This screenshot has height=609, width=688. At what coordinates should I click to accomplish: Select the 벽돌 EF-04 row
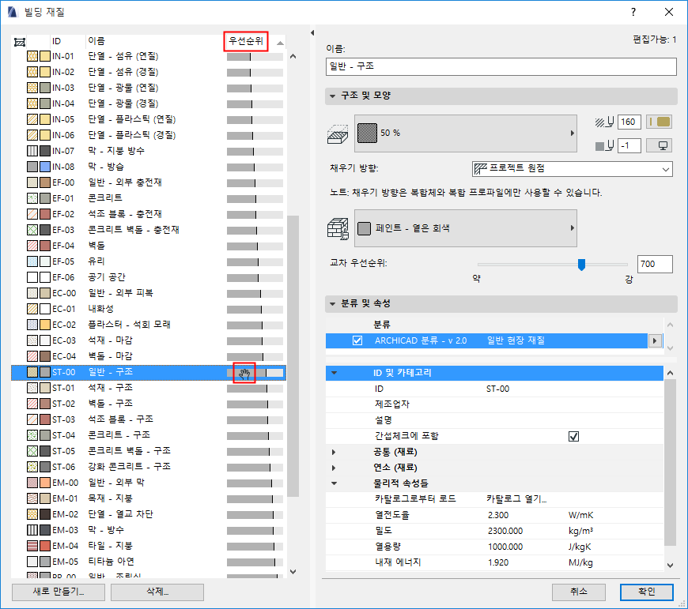tap(149, 246)
